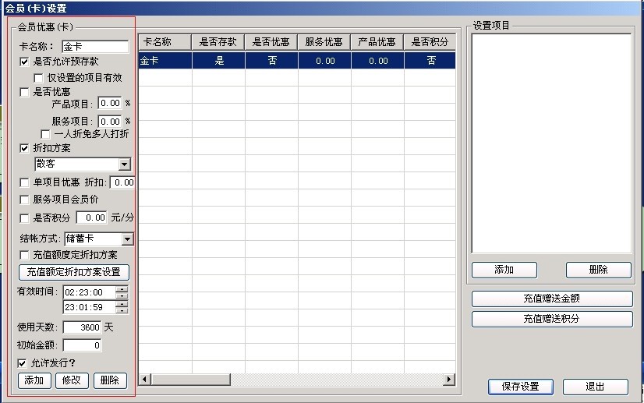Click 删除 button under 会员优惠(卡)
Viewport: 644px width, 403px height.
(110, 380)
